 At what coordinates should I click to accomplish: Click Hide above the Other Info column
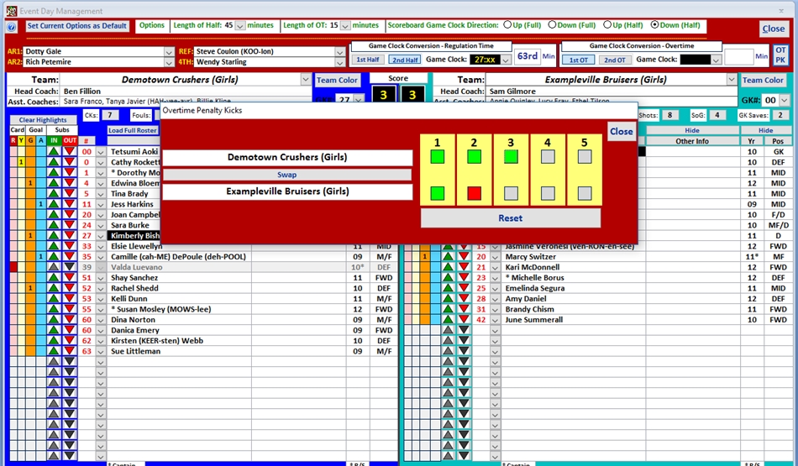click(x=692, y=130)
